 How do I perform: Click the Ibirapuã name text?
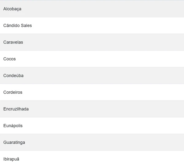[x=11, y=159]
